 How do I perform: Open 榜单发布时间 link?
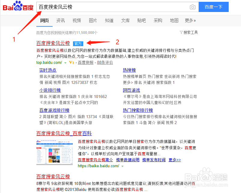click(154, 160)
